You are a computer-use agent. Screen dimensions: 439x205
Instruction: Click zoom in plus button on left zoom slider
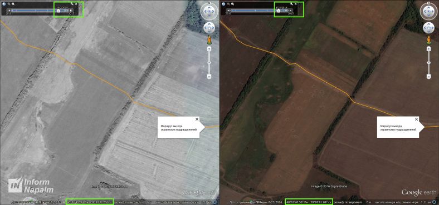click(x=209, y=49)
